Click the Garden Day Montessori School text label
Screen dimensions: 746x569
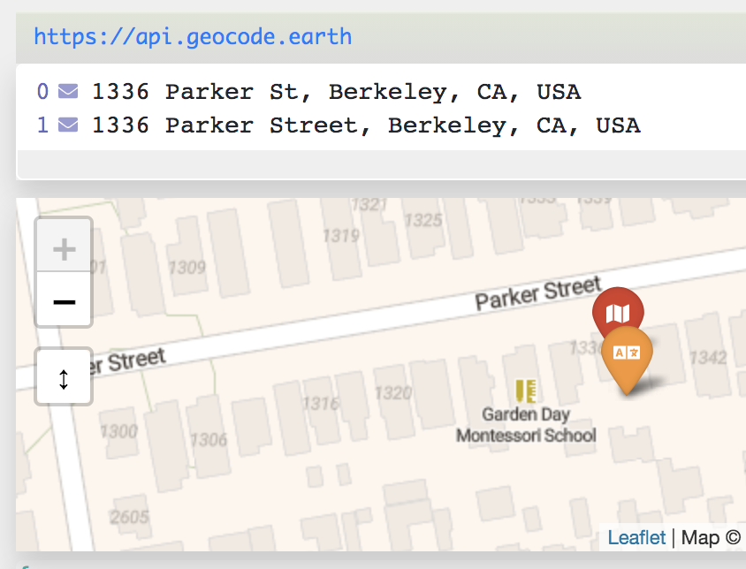pos(527,424)
